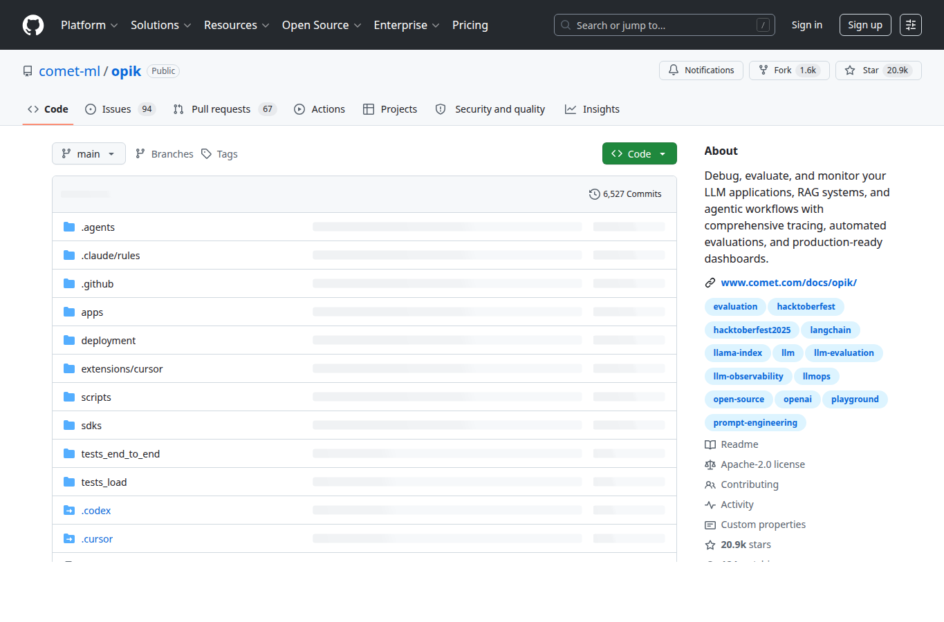View the Tags link
This screenshot has height=622, width=944.
coord(219,153)
